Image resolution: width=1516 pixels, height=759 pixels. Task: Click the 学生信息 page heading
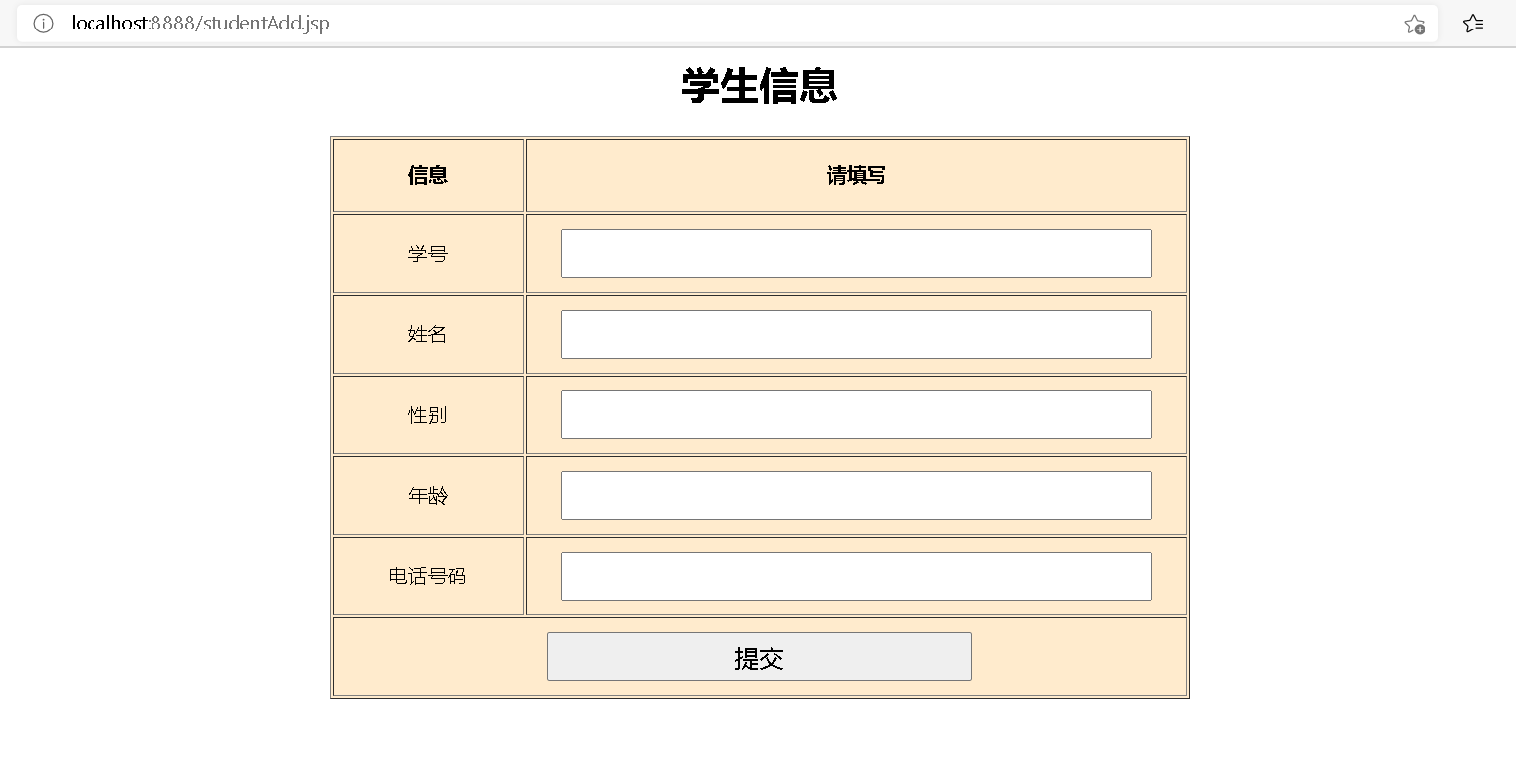tap(758, 87)
